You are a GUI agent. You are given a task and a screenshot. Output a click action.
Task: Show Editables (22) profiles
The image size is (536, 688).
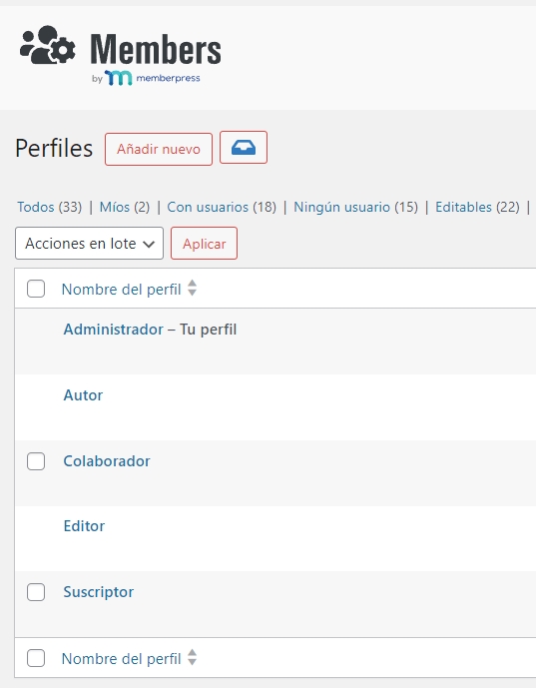477,207
